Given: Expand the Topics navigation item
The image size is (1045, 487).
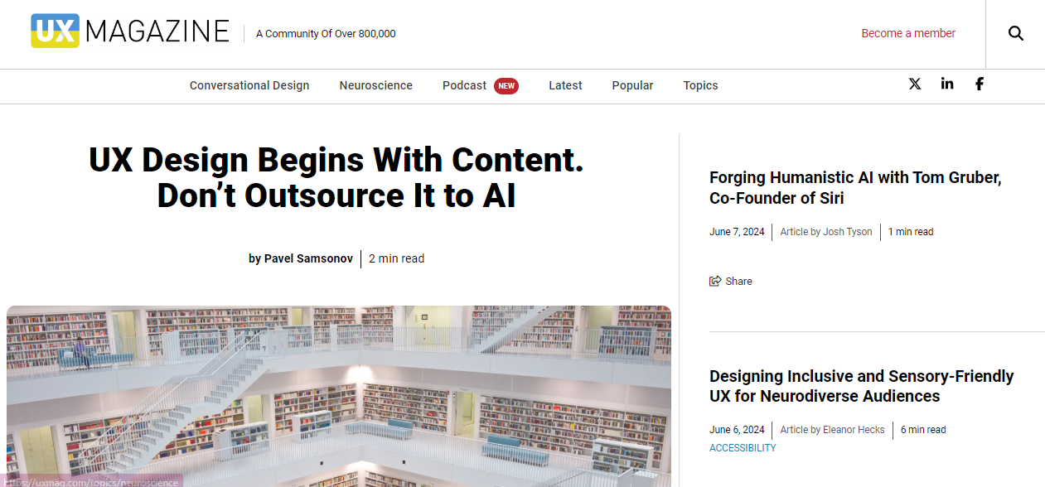Looking at the screenshot, I should point(700,85).
